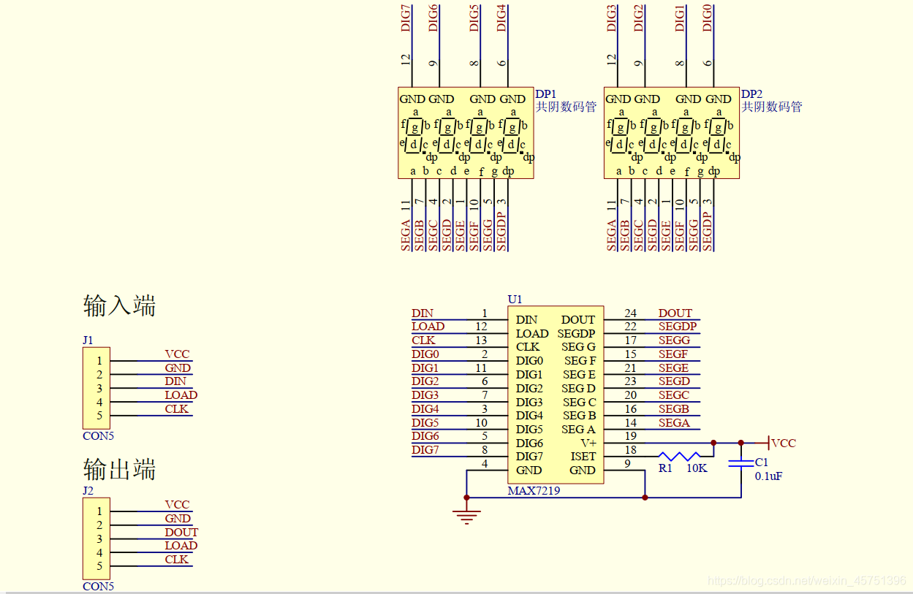
Task: Select the J1 designator label
Action: (88, 340)
